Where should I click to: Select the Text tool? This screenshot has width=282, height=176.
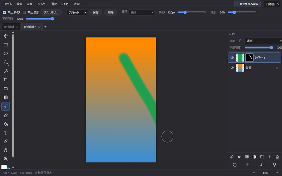coord(6,133)
